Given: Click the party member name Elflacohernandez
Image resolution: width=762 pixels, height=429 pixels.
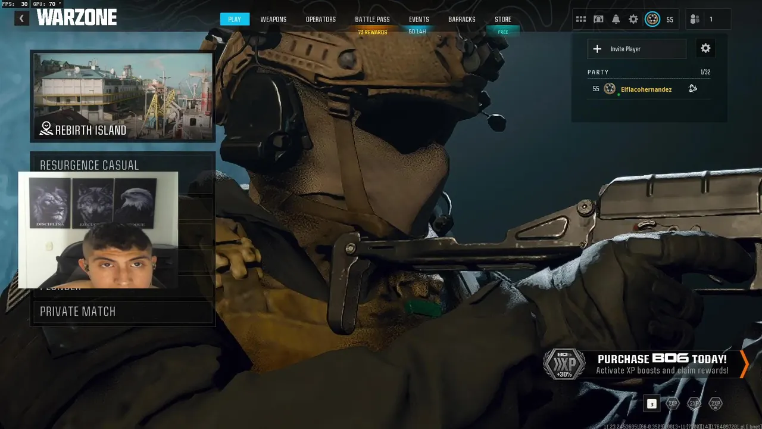Looking at the screenshot, I should click(646, 89).
